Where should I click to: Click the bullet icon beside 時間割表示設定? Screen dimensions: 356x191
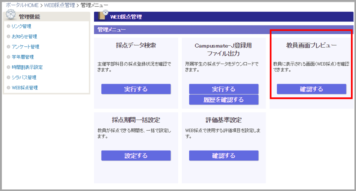[8, 67]
